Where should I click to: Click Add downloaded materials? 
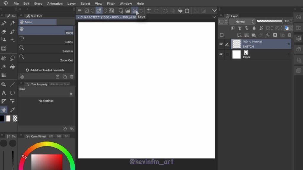pos(45,70)
